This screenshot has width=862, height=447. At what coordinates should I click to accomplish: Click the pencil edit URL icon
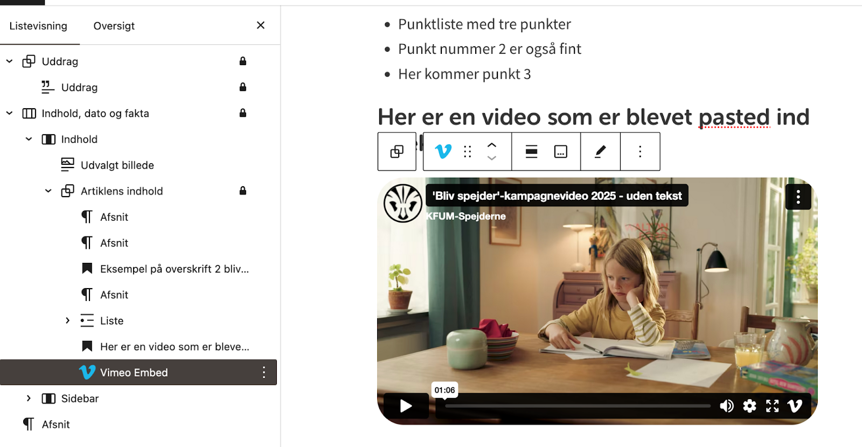(x=600, y=151)
